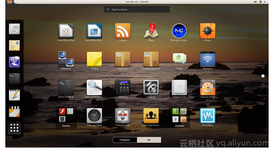The width and height of the screenshot is (273, 151).
Task: Switch to the All applications tab
Action: (x=149, y=140)
